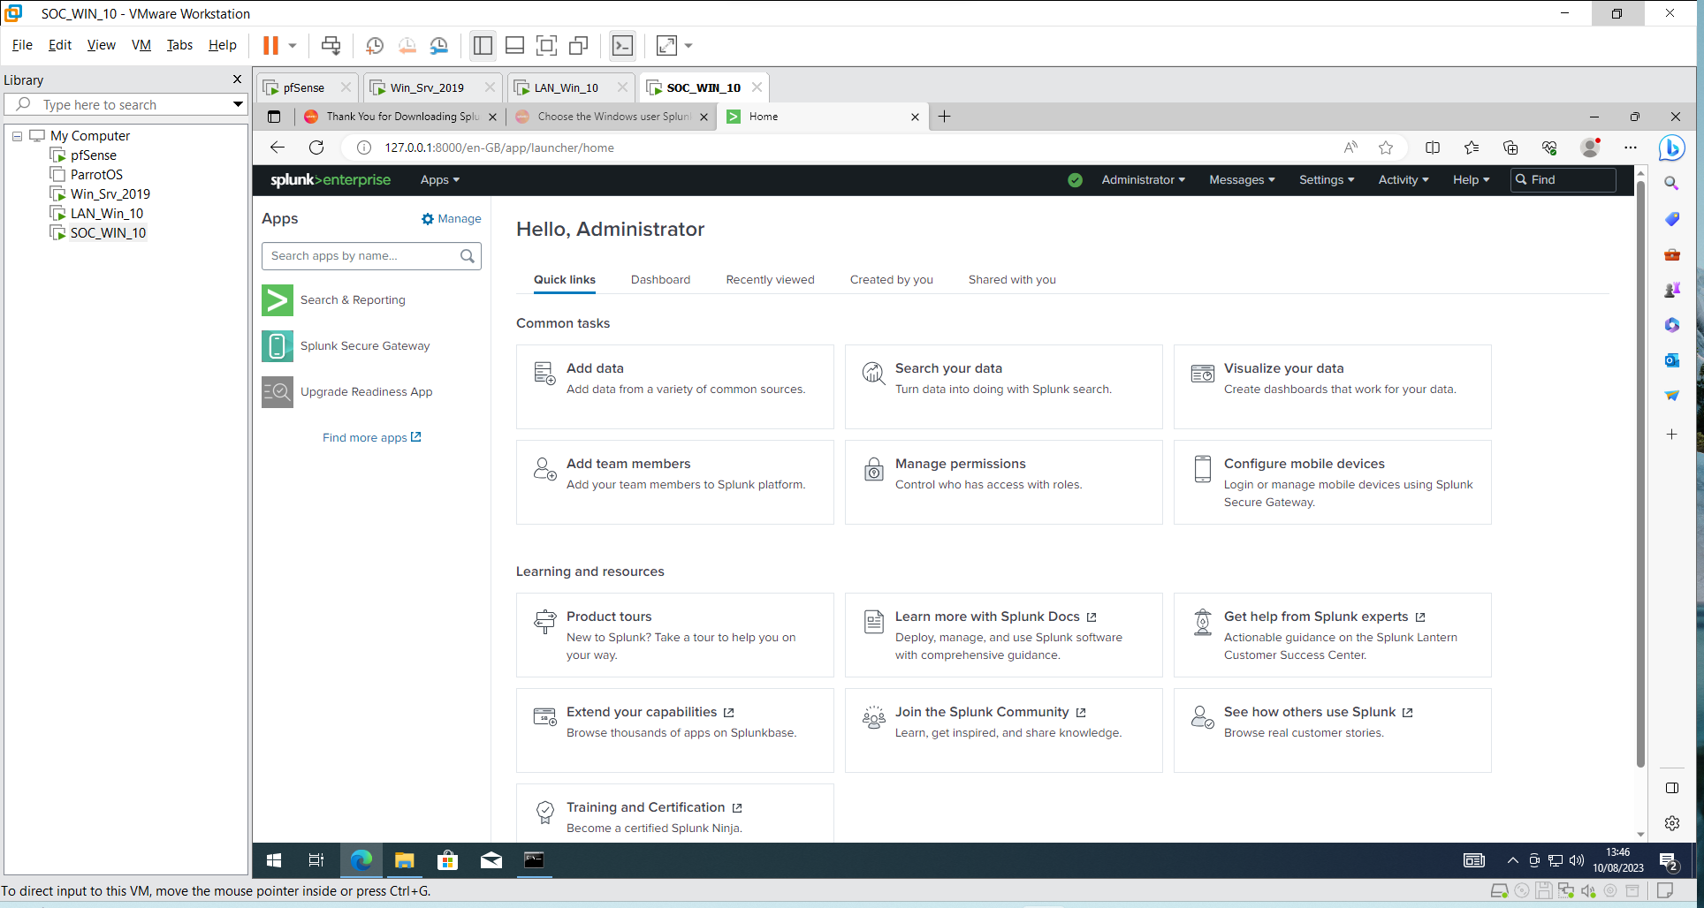Viewport: 1704px width, 908px height.
Task: Click the Find more apps link
Action: click(x=371, y=438)
